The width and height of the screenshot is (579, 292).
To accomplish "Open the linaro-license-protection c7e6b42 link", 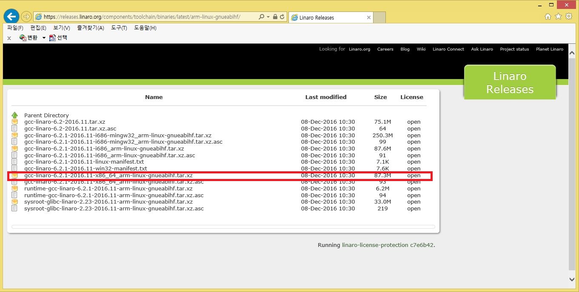I will click(388, 245).
